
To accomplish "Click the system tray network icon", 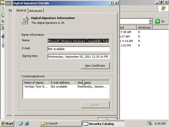I will point(150,124).
